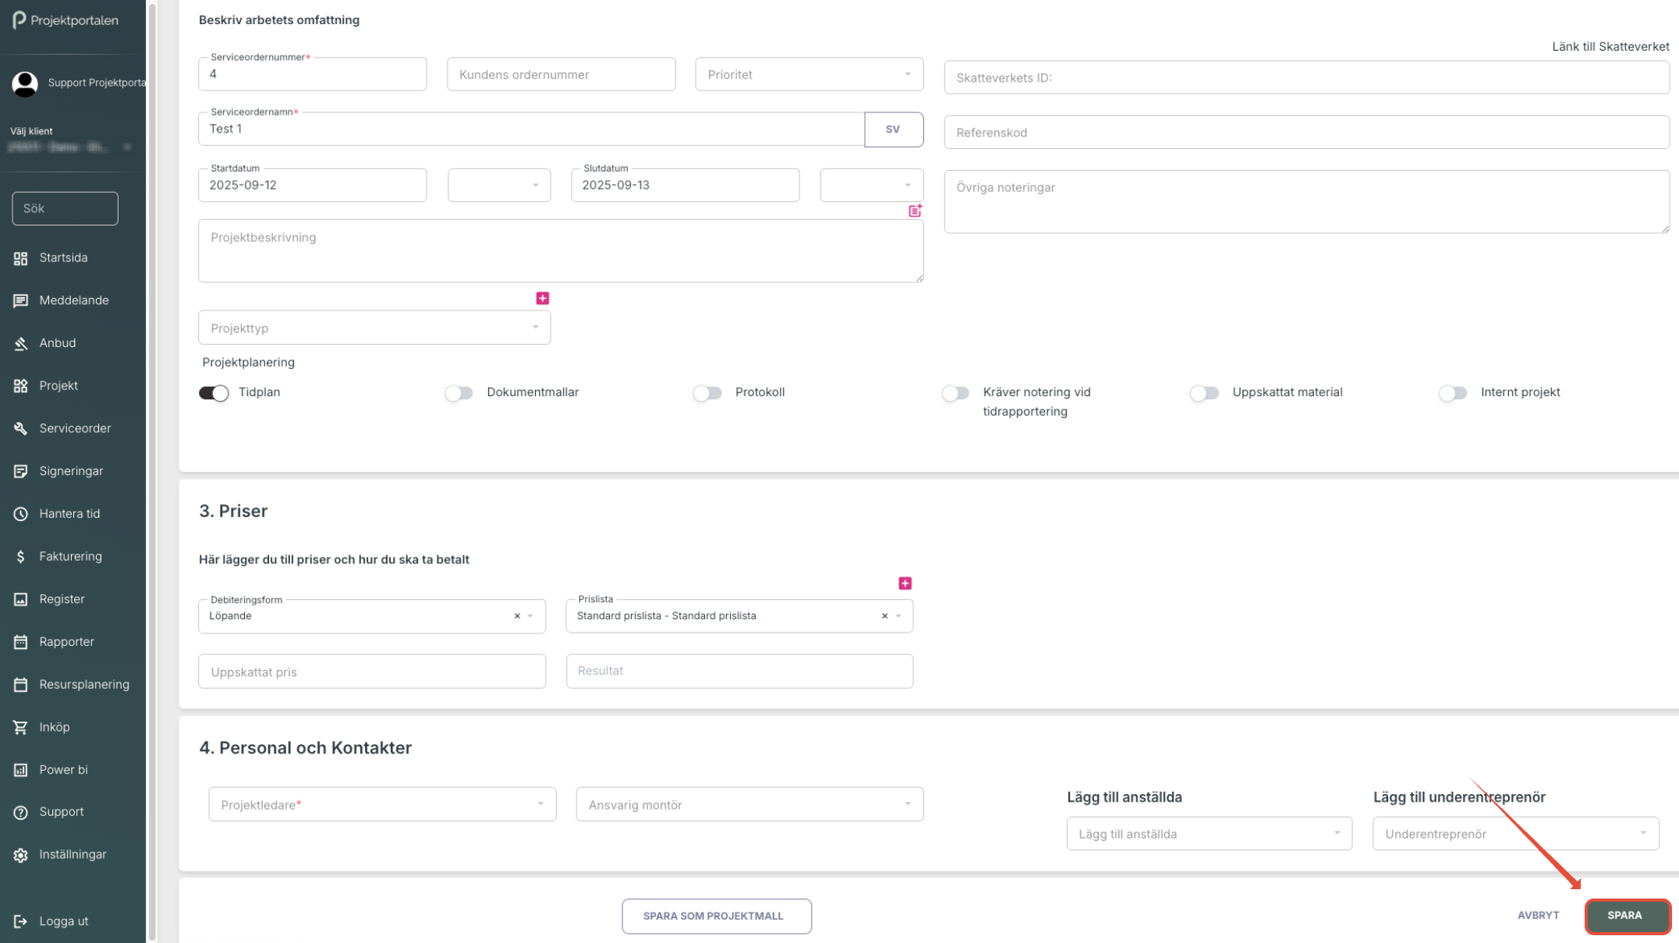Enable the Protokoll toggle
Screen dimensions: 1679x943
707,393
